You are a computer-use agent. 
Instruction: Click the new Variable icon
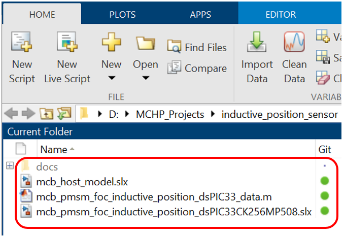[323, 36]
